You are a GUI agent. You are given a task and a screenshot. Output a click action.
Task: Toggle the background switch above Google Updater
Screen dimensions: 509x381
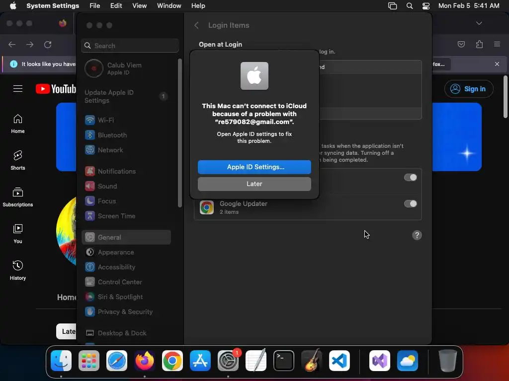(410, 178)
